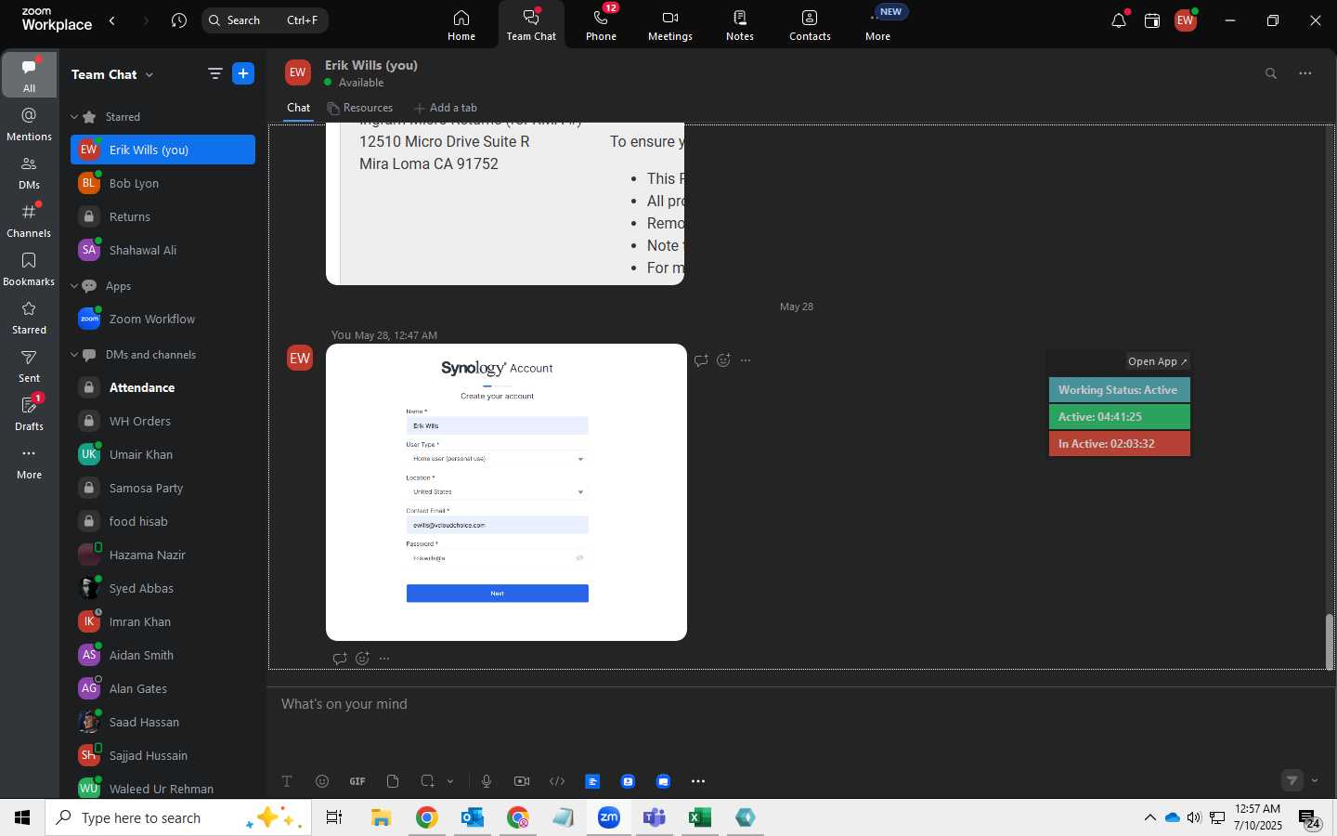Open the Meetings tab
The height and width of the screenshot is (836, 1337).
point(670,25)
